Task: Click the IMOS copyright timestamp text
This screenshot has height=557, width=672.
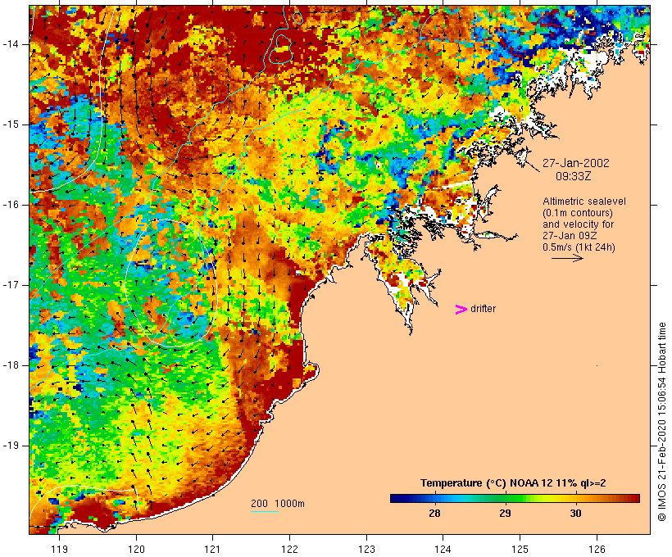Action: pos(661,422)
